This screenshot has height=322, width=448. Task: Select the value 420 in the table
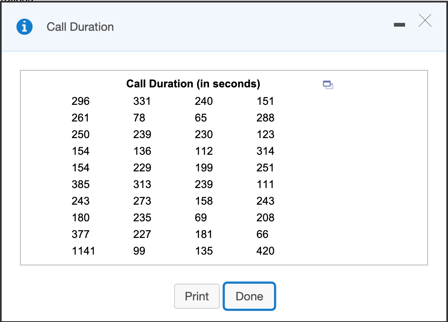265,251
